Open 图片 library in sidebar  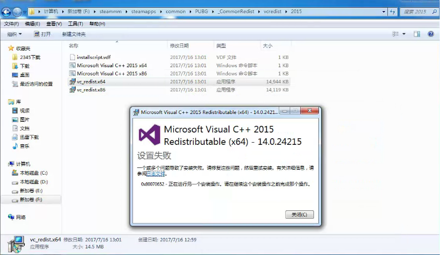click(x=24, y=120)
